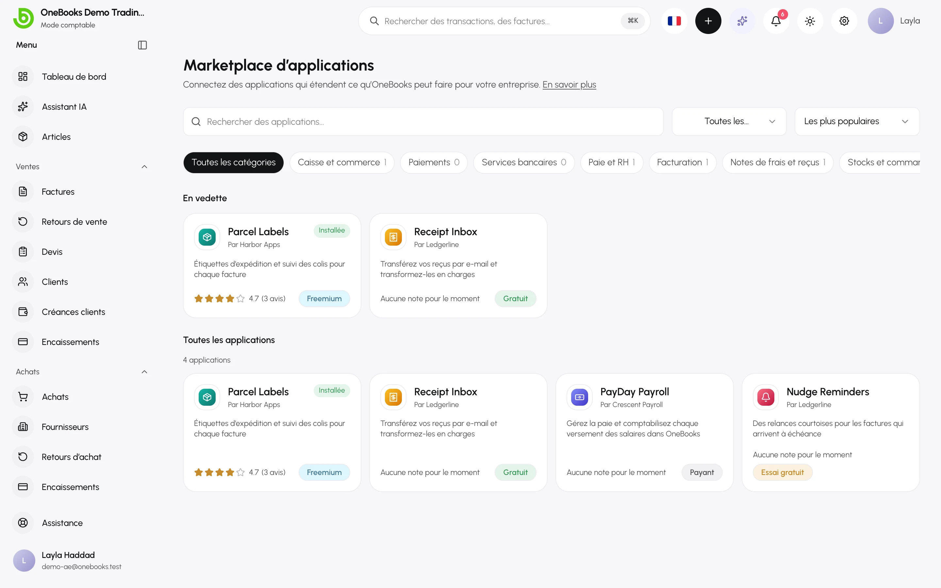The image size is (941, 588).
Task: Open the notifications bell
Action: [x=776, y=21]
